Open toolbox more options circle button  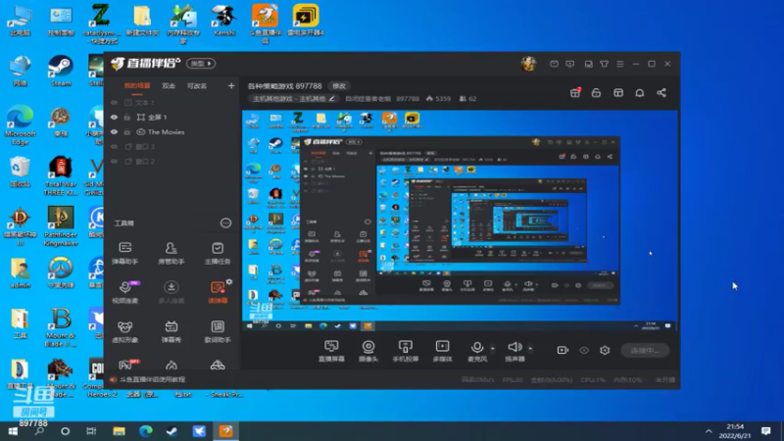point(226,223)
